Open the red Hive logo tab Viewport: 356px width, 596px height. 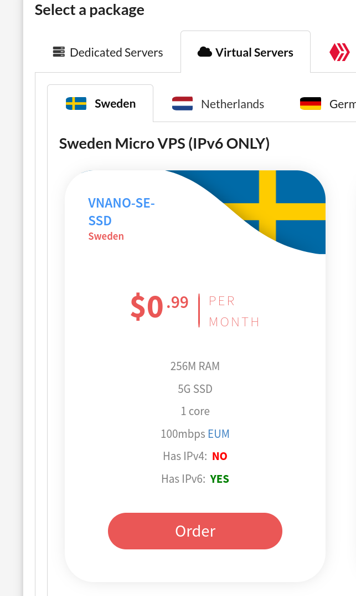pos(339,53)
